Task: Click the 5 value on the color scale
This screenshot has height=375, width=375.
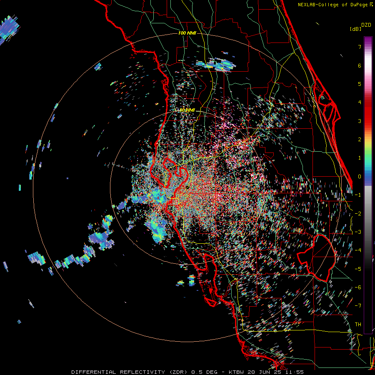Action: [x=360, y=84]
